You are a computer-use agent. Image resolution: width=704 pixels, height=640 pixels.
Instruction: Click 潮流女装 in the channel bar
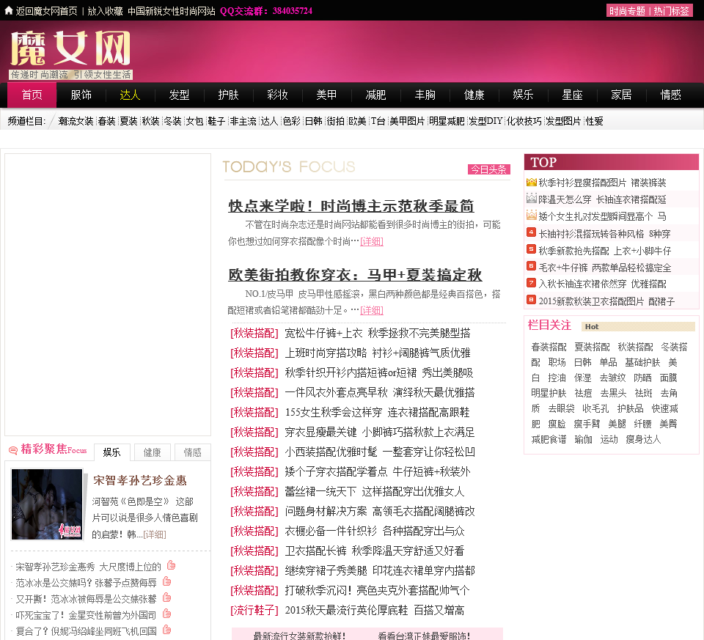click(x=76, y=121)
